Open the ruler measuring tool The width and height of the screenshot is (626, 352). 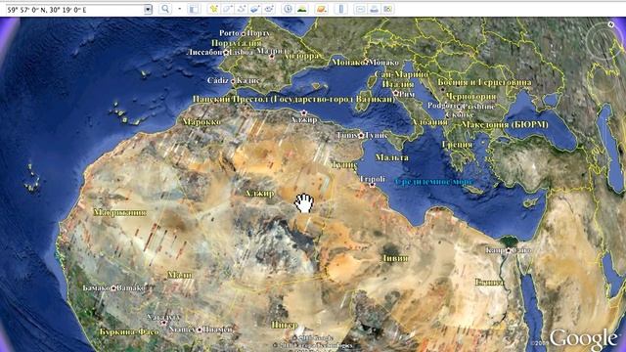(340, 9)
